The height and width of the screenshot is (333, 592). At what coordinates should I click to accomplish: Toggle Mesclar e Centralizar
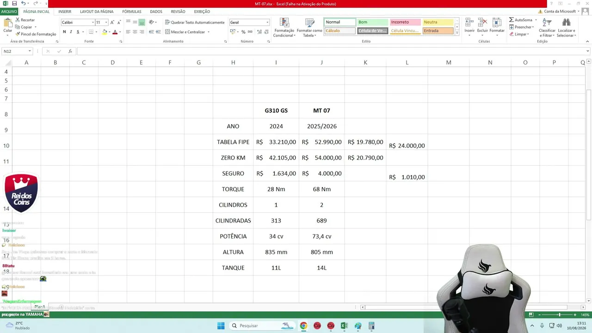point(185,32)
